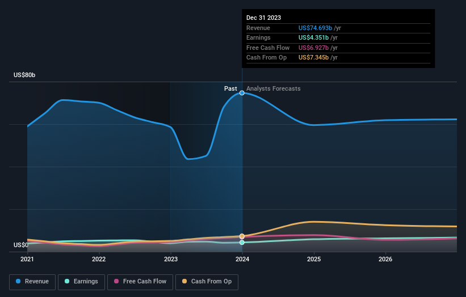Click the 2022 x-axis label
This screenshot has width=466, height=297.
point(99,260)
